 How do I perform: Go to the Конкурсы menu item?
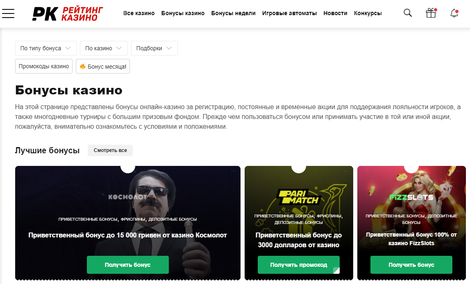point(368,13)
